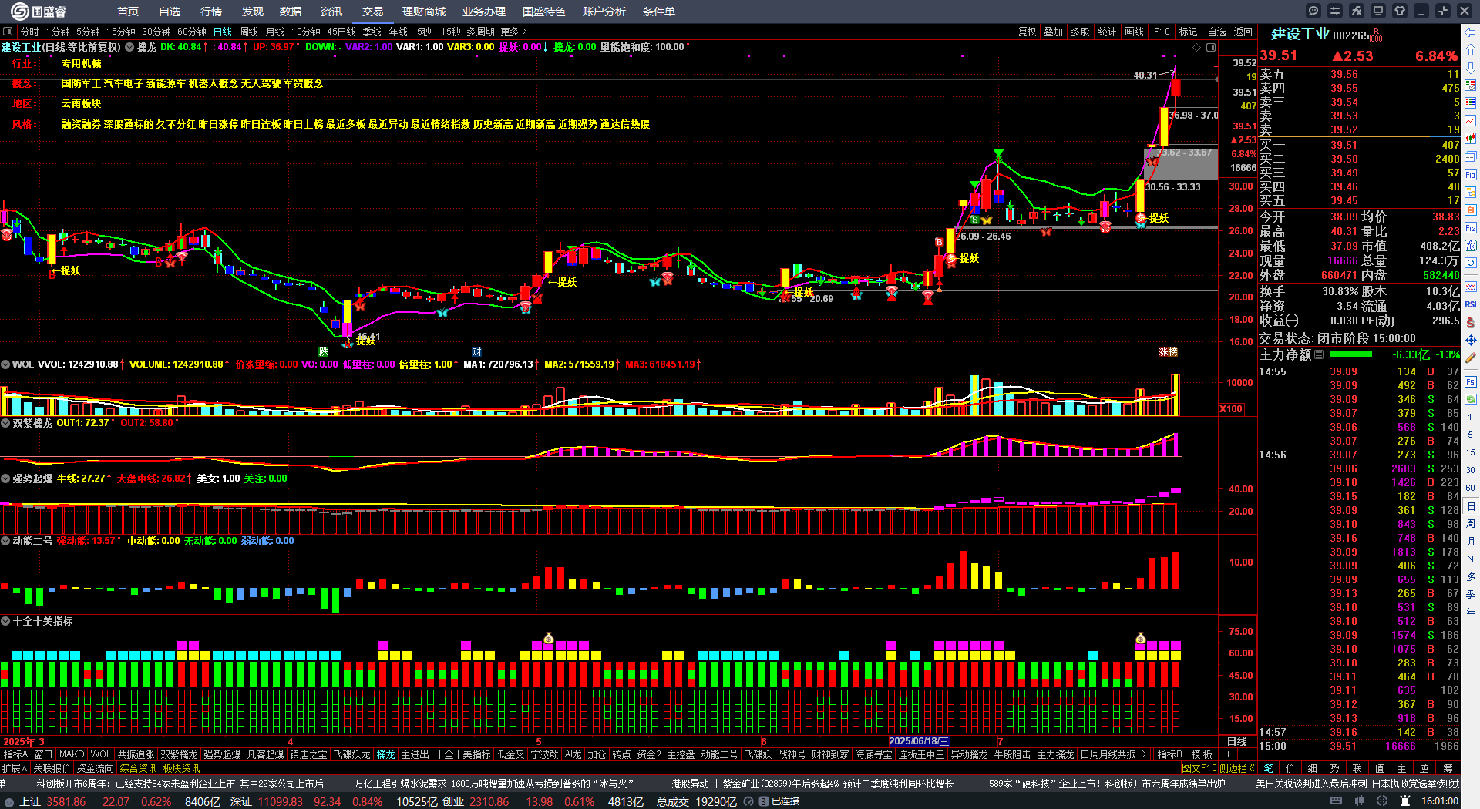This screenshot has height=809, width=1480.
Task: Expand the 更多 periods dropdown
Action: click(x=513, y=32)
